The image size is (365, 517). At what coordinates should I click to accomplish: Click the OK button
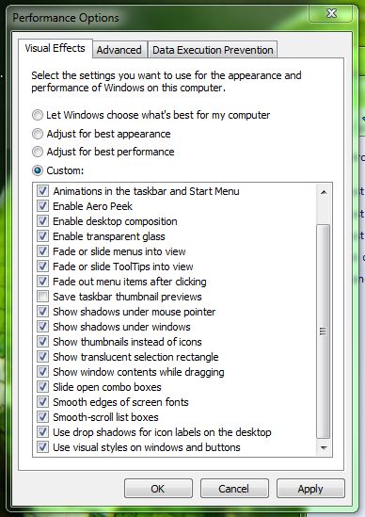(x=158, y=489)
